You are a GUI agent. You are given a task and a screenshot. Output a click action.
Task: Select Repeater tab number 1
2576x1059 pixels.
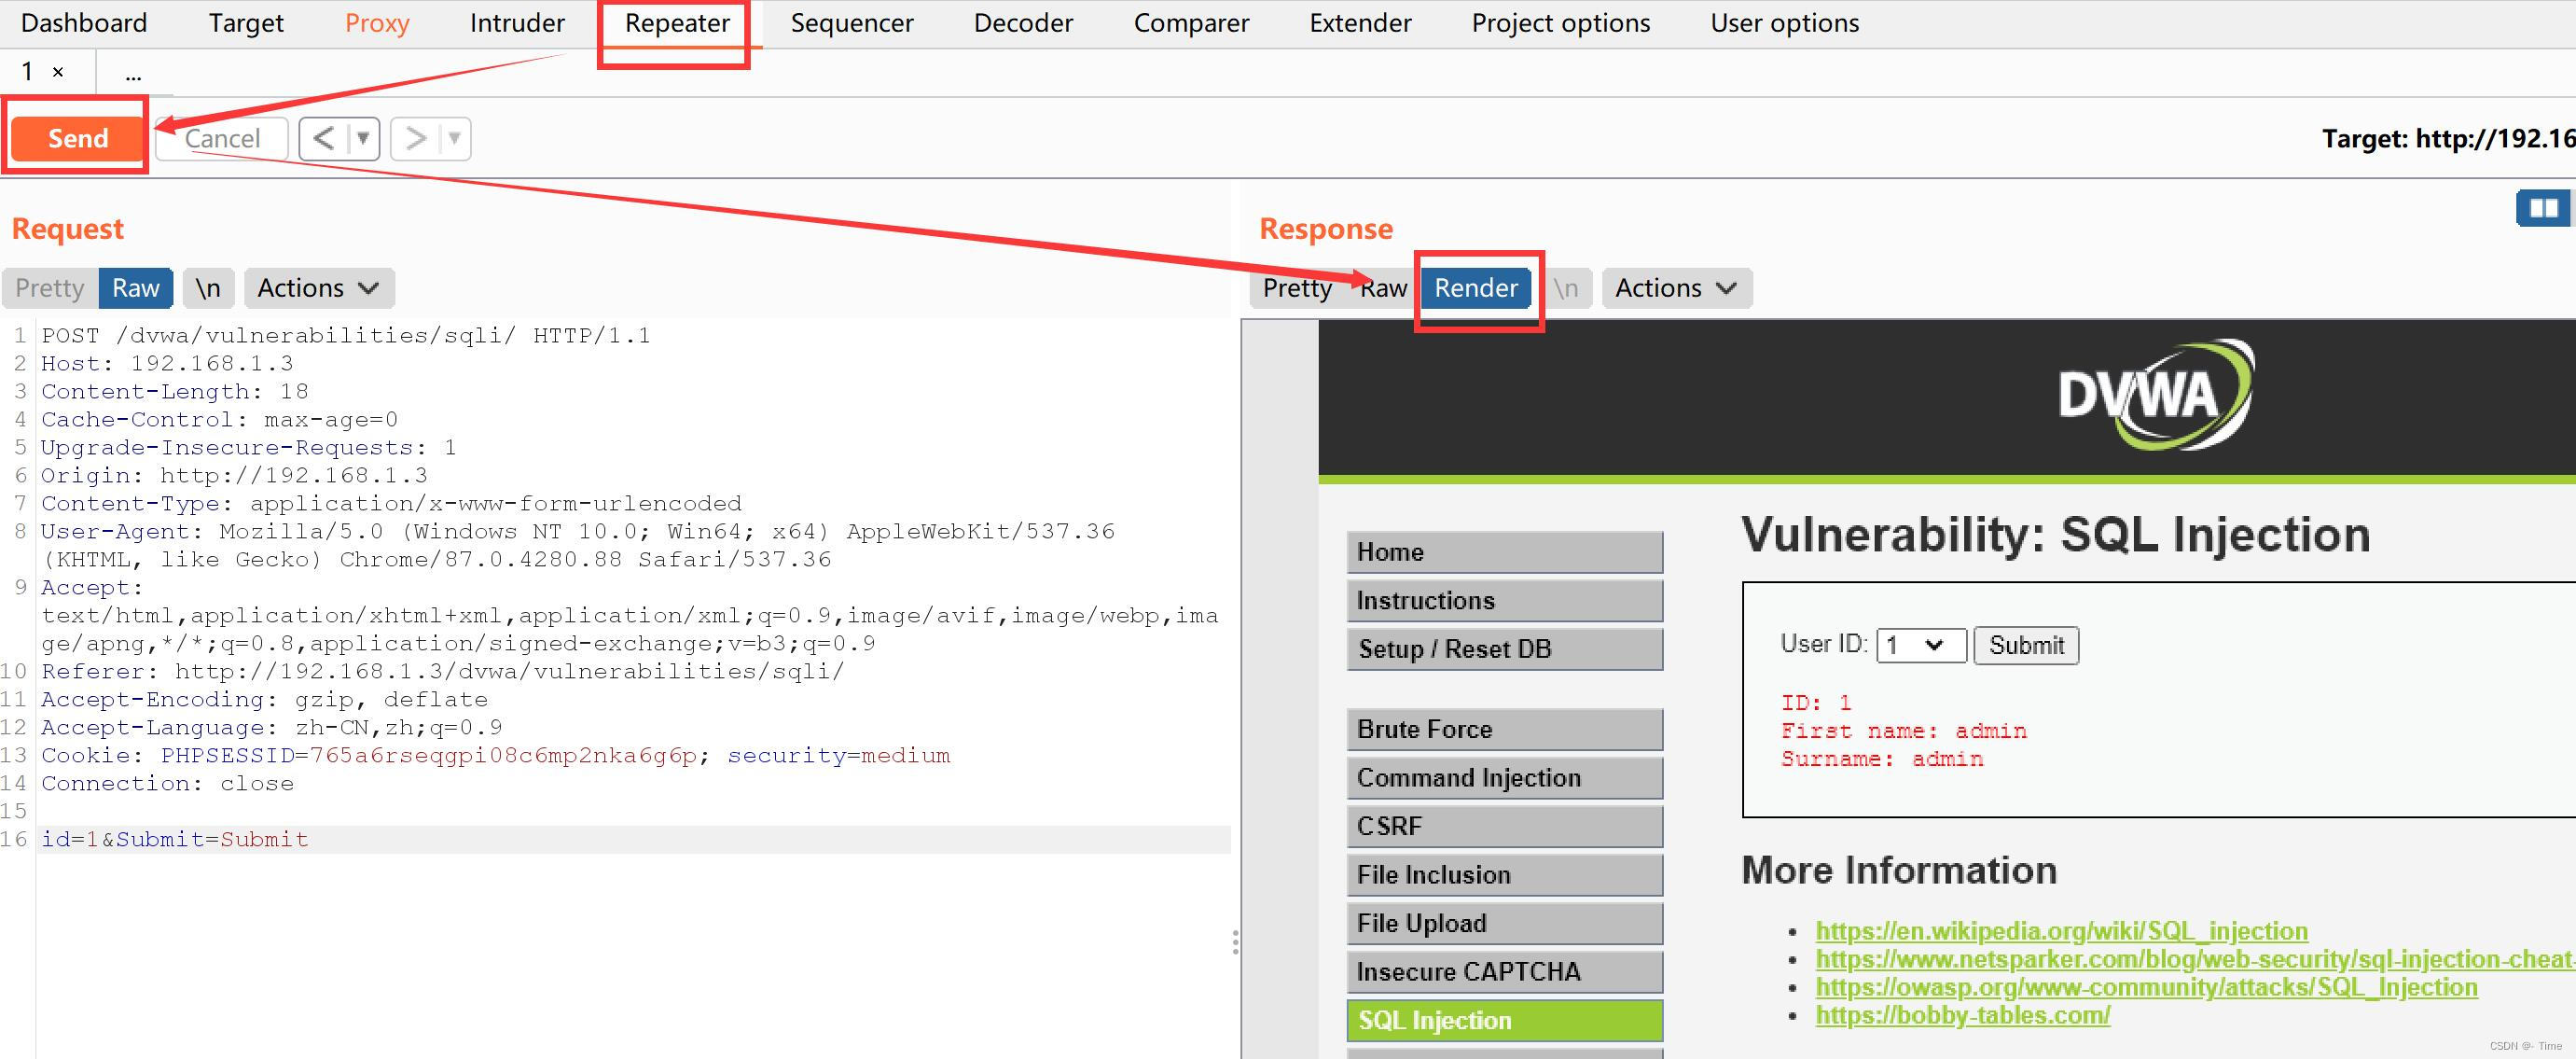(x=27, y=72)
